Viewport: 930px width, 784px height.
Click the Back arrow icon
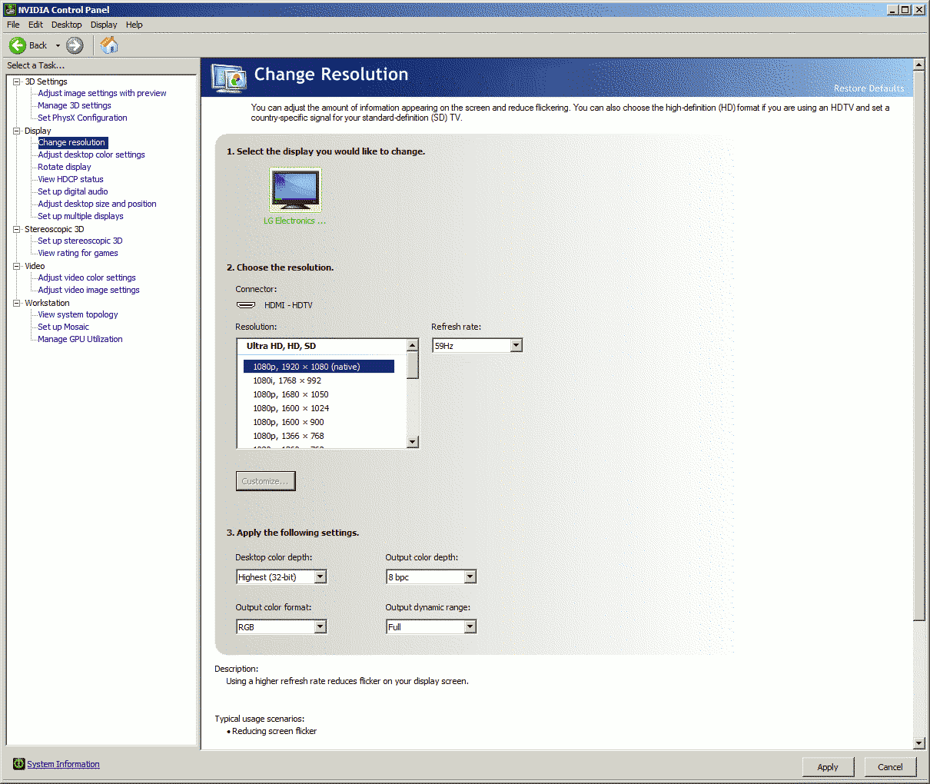click(x=17, y=45)
